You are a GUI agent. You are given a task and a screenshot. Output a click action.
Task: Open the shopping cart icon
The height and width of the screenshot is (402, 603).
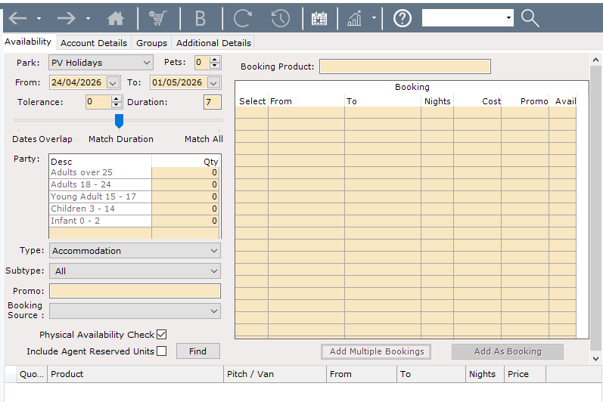[x=158, y=18]
